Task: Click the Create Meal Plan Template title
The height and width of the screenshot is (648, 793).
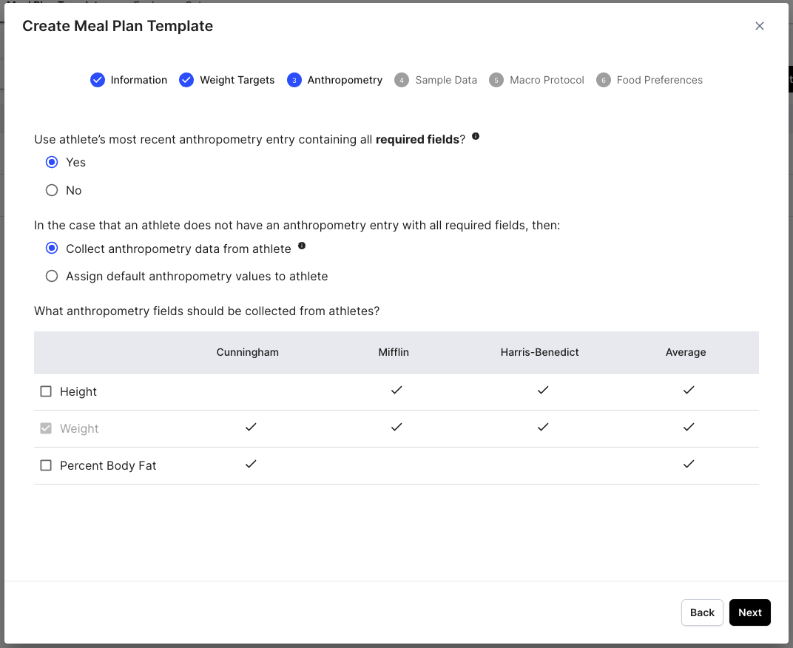Action: (118, 26)
